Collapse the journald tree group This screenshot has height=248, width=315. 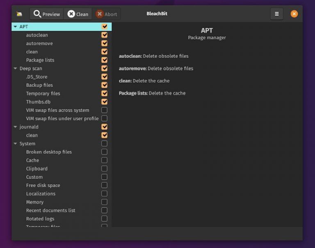[15, 127]
